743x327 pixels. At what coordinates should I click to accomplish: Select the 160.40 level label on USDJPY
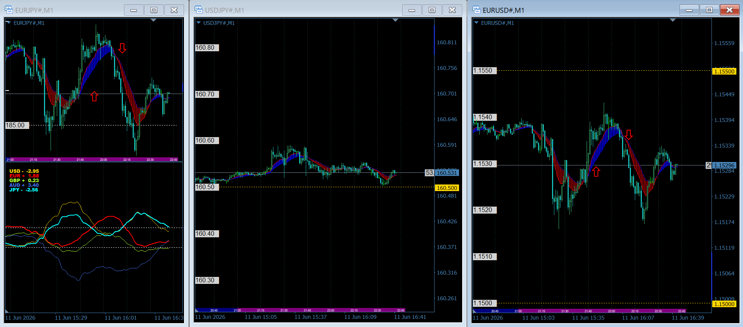click(x=207, y=234)
